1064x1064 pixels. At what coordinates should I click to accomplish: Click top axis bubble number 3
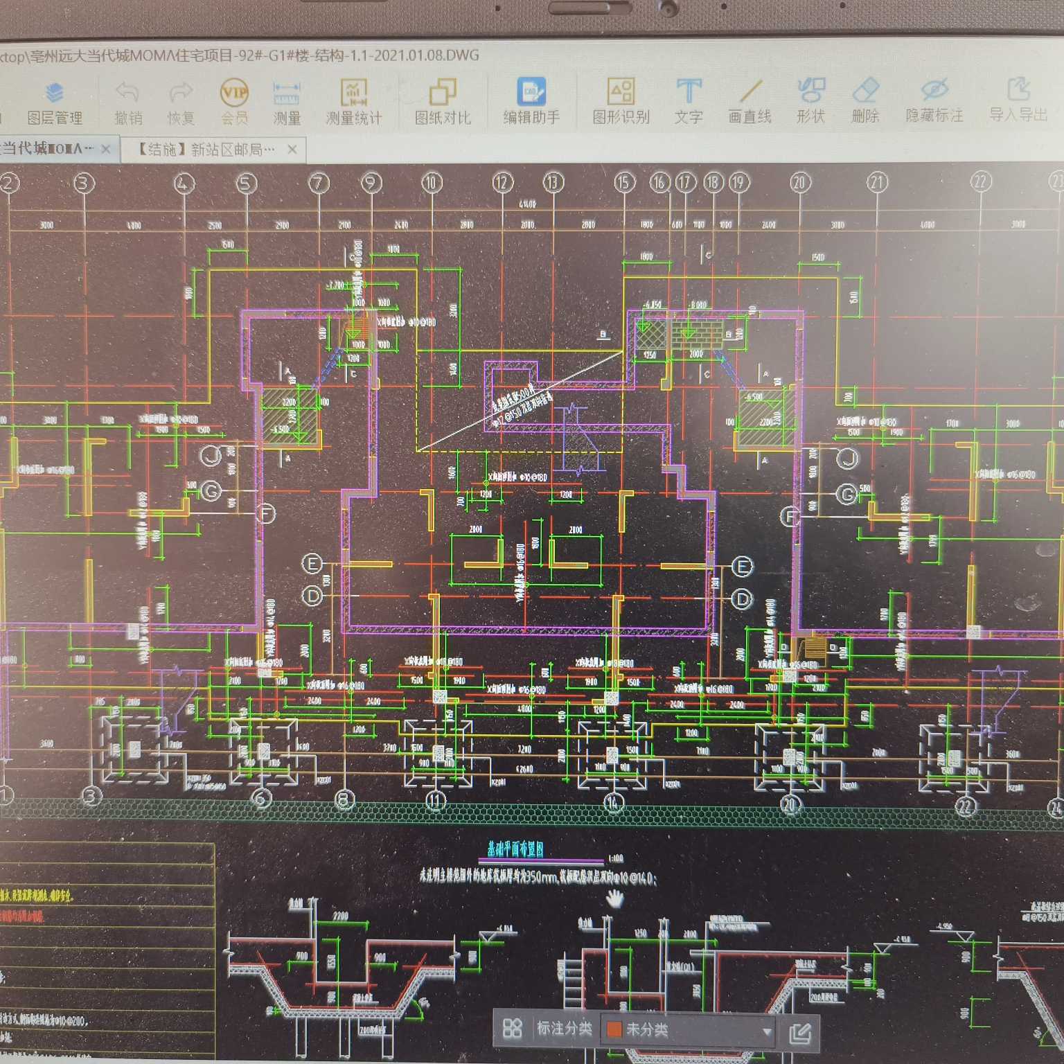coord(84,183)
